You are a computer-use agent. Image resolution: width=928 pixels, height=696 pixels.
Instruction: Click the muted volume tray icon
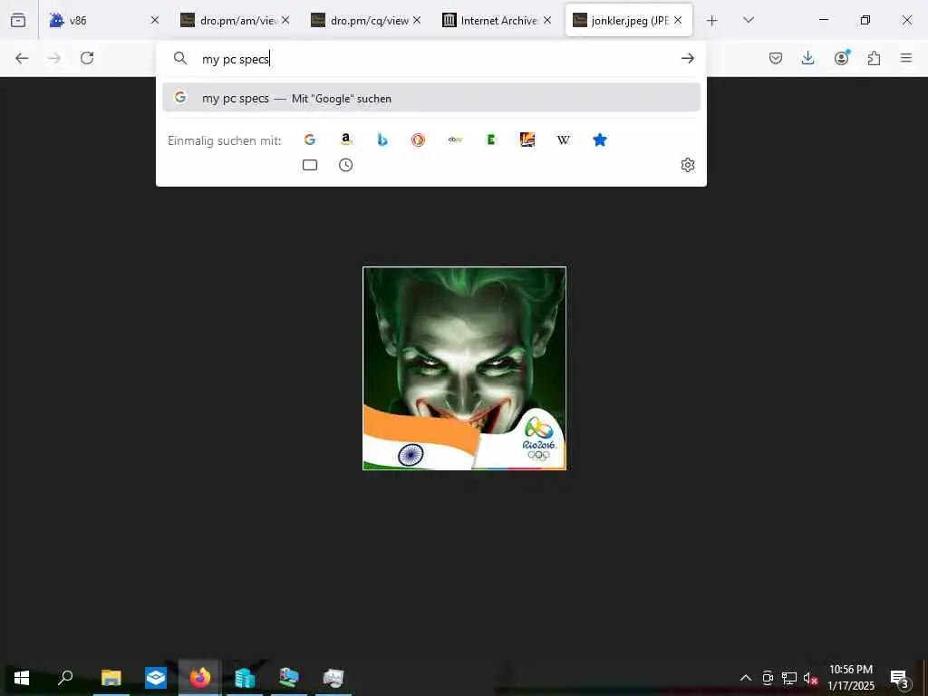tap(810, 678)
